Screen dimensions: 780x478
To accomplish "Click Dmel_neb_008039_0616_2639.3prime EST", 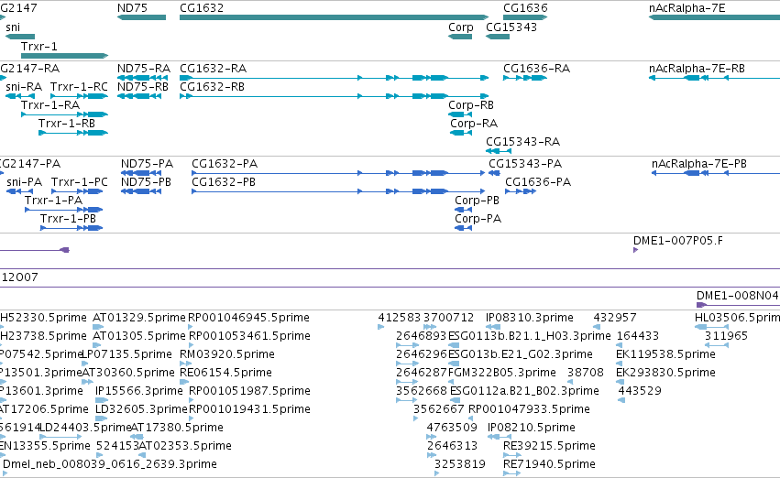I will (x=5, y=473).
